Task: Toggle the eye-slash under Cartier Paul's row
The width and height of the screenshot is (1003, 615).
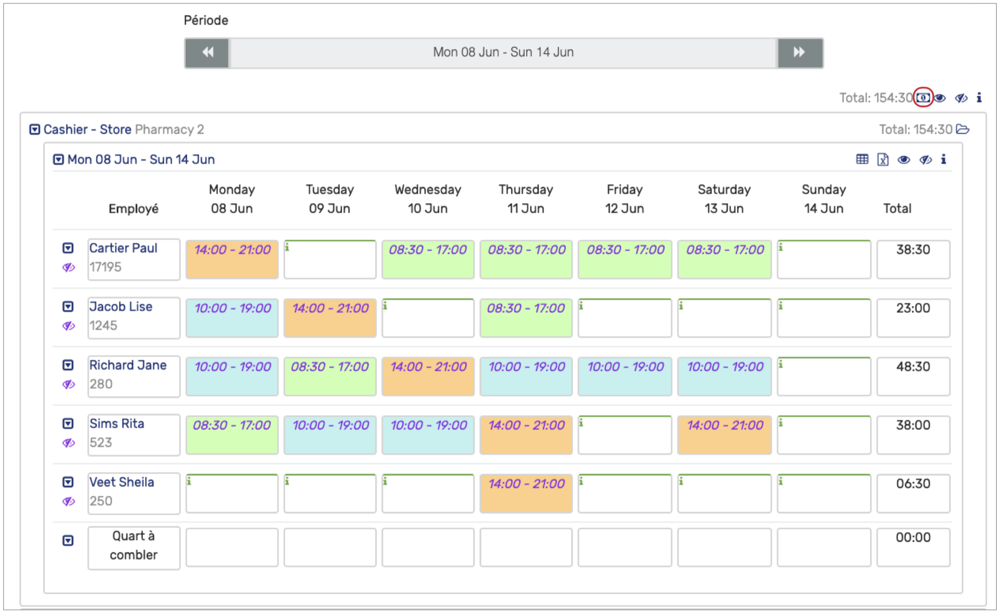Action: (x=68, y=267)
